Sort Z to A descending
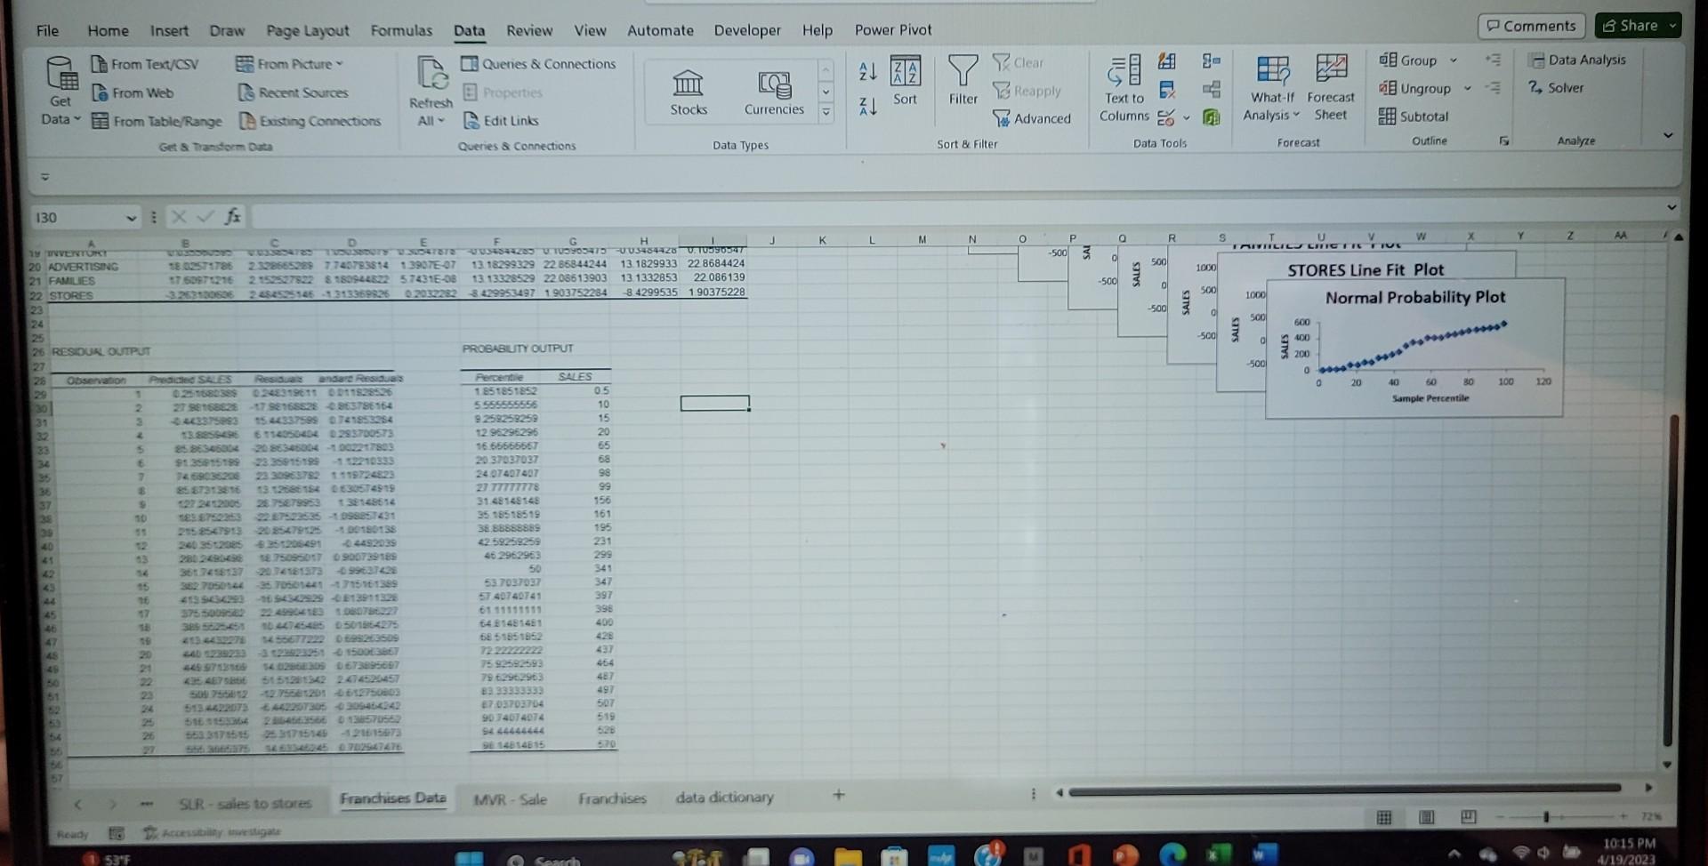 868,107
